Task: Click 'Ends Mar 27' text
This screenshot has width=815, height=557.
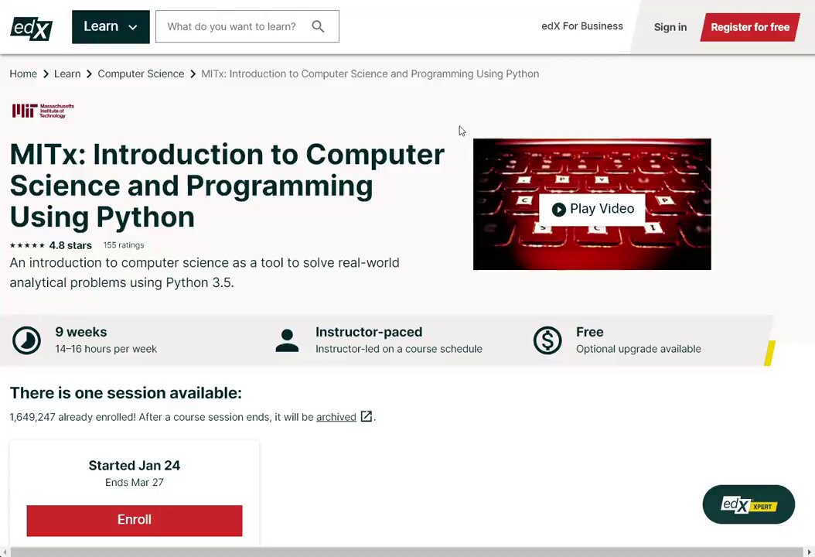Action: tap(134, 483)
